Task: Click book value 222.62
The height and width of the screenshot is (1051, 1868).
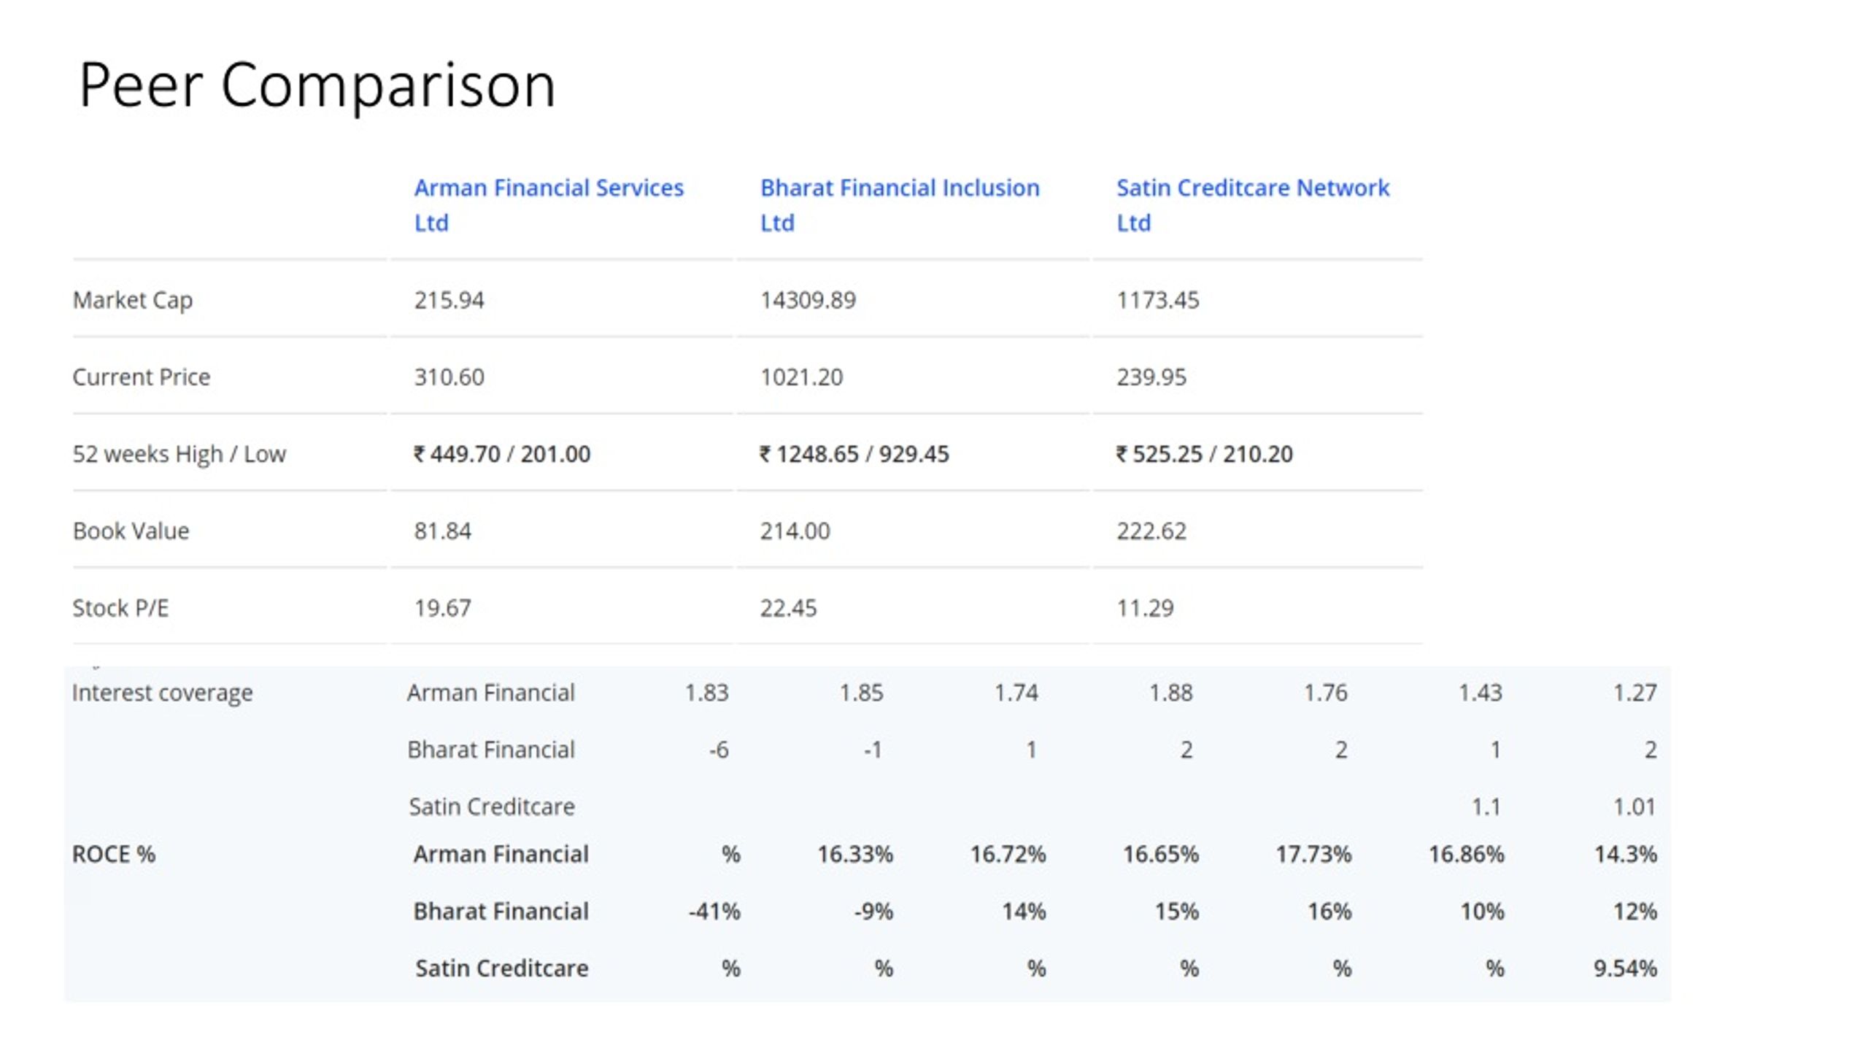Action: click(x=1151, y=531)
